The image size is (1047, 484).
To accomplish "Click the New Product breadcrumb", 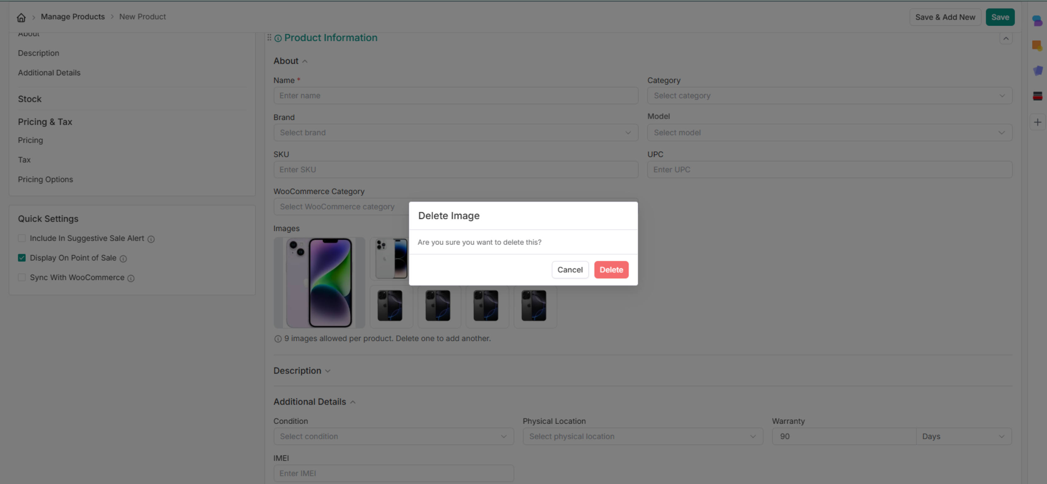I will (142, 17).
